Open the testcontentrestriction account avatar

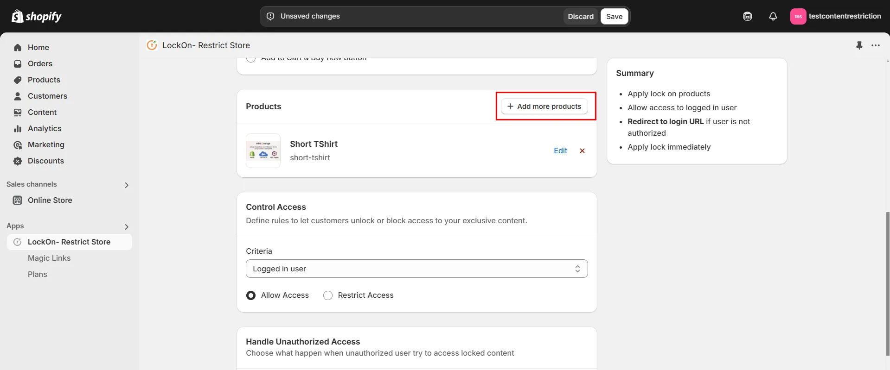tap(798, 16)
